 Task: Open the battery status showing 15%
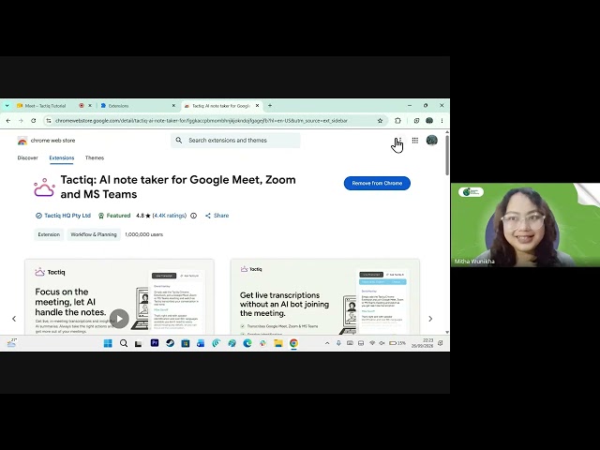[x=397, y=343]
